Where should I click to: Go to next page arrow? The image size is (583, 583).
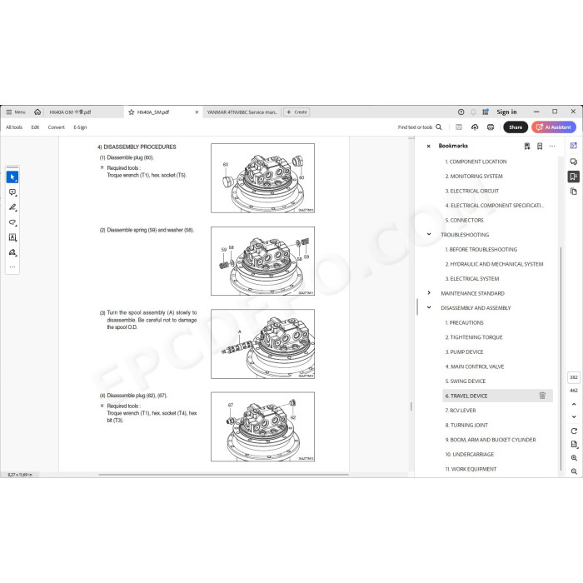pyautogui.click(x=574, y=416)
